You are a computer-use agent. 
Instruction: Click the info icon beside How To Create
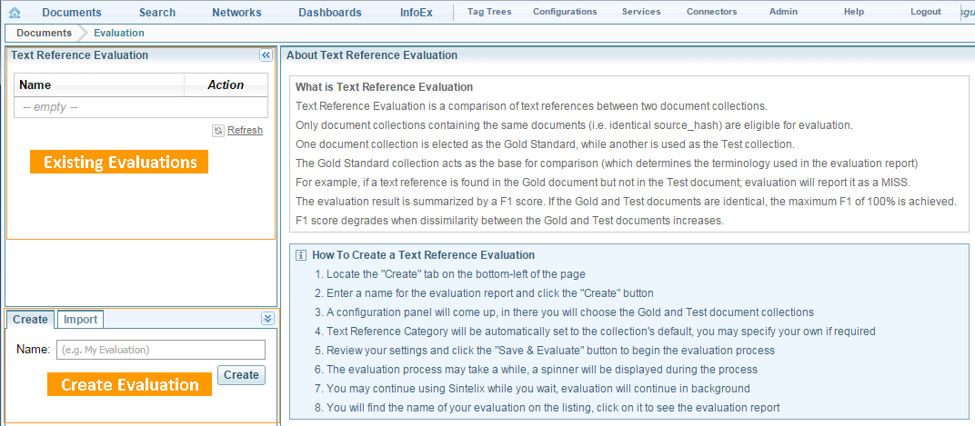click(x=301, y=255)
